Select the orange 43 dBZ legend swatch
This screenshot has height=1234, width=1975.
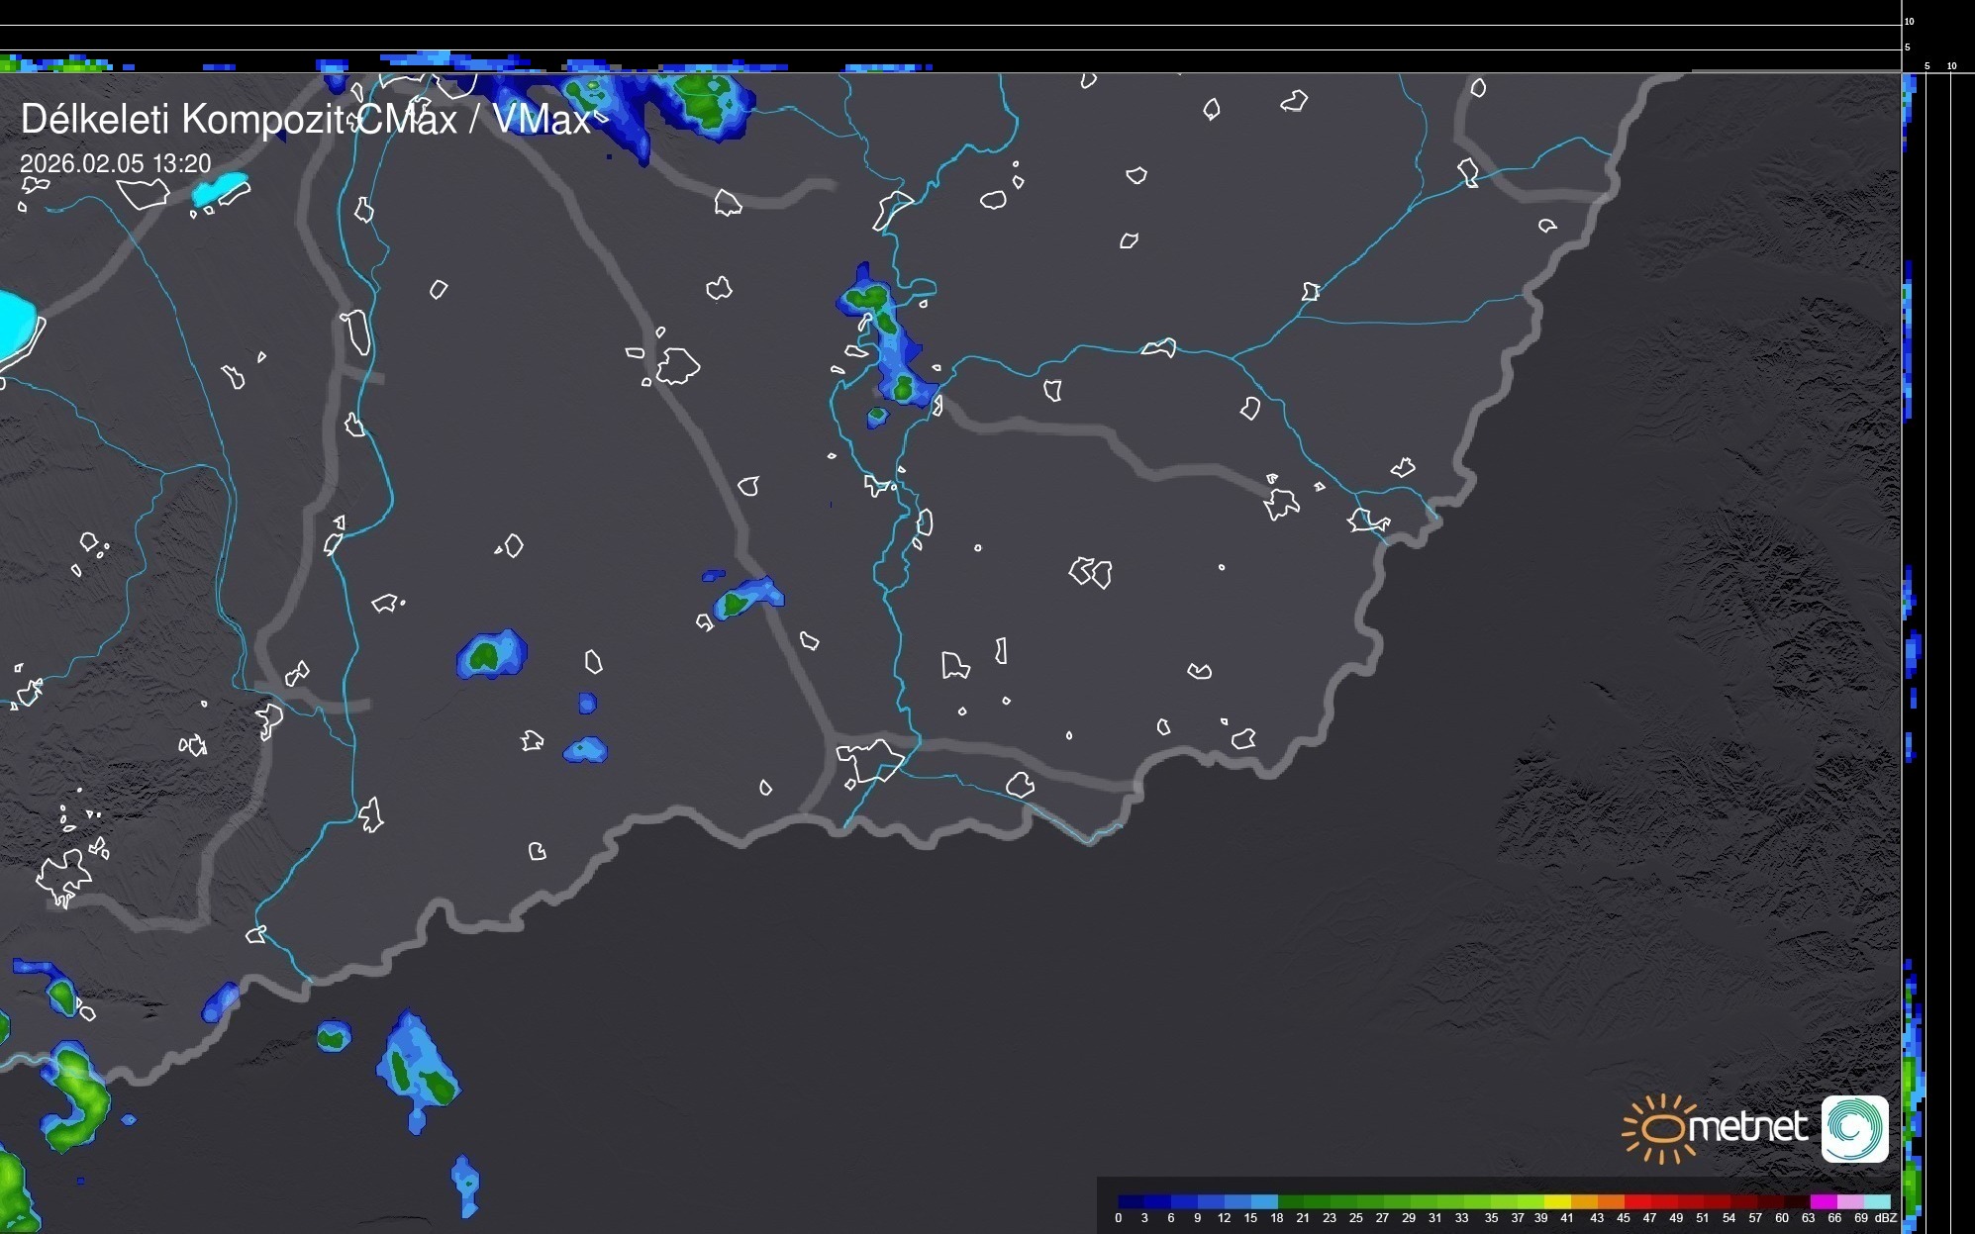pos(1609,1201)
